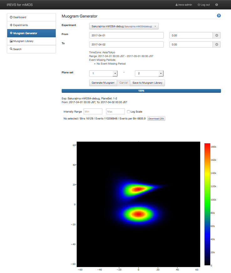Click the blue help icon beside Muogram Generator title
The height and width of the screenshot is (273, 231).
tap(219, 16)
